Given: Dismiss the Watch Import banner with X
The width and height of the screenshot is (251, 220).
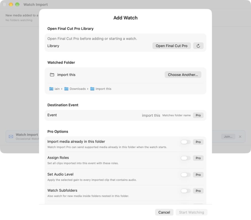Looking at the screenshot, I should point(240,137).
